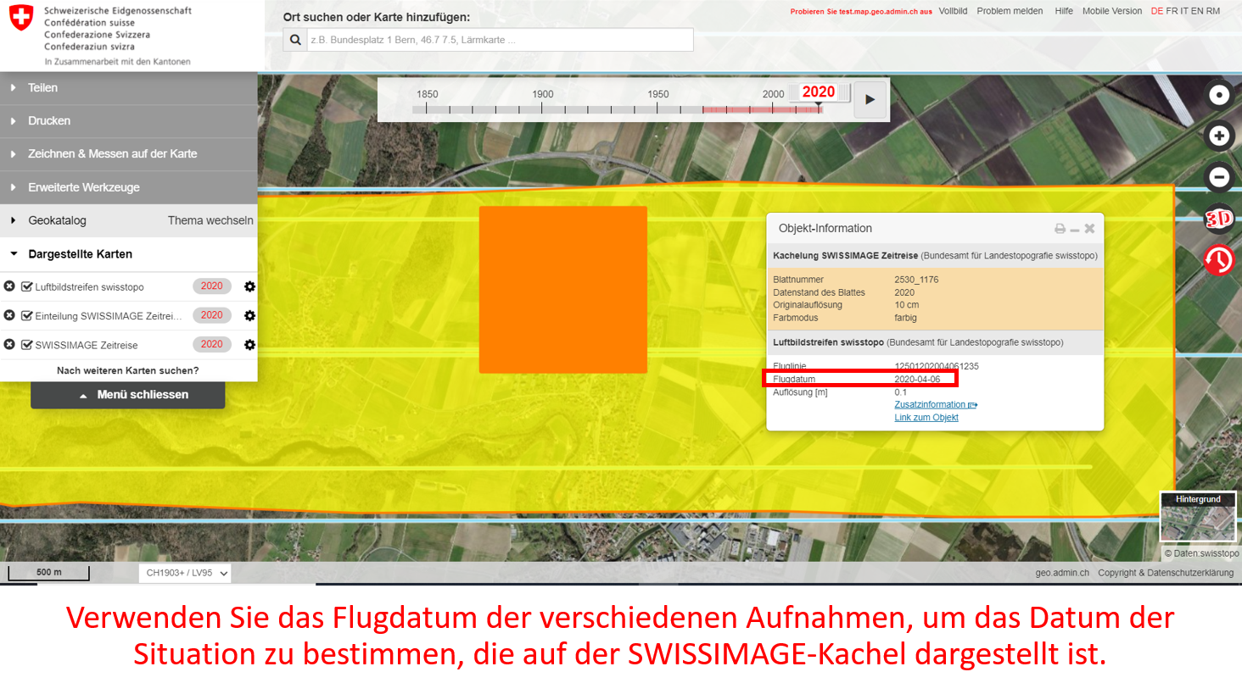Zoom out with the minus button
This screenshot has height=683, width=1242.
pyautogui.click(x=1219, y=177)
